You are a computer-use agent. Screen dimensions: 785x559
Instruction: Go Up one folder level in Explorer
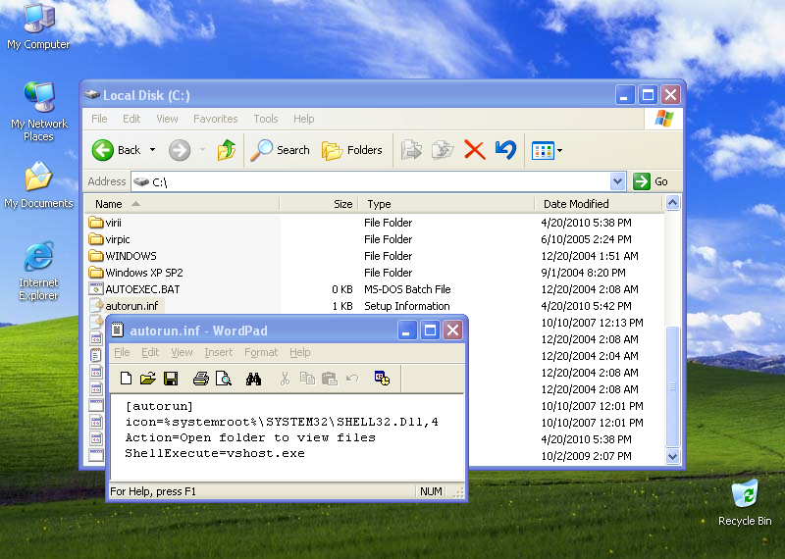pos(227,150)
